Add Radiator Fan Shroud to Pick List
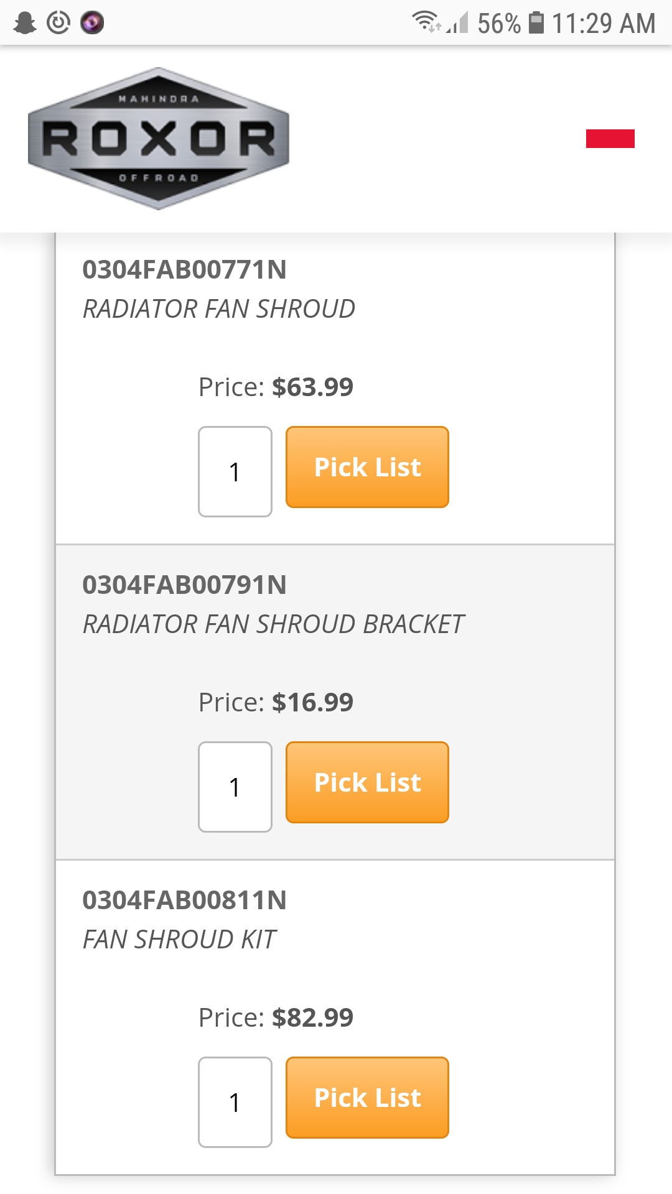The image size is (672, 1194). click(x=367, y=467)
